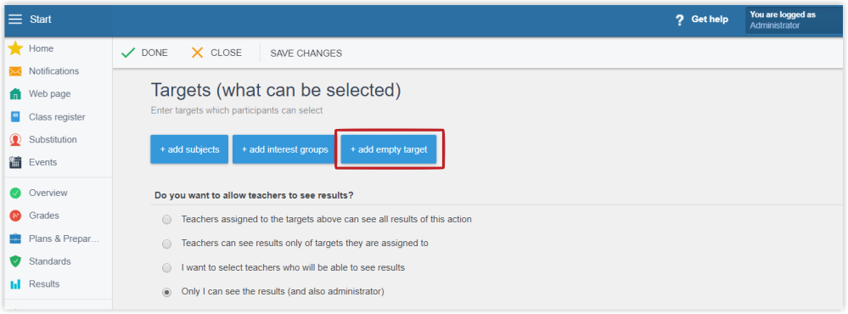Open the Notifications envelope icon
Screen dimensions: 848x314
point(15,71)
